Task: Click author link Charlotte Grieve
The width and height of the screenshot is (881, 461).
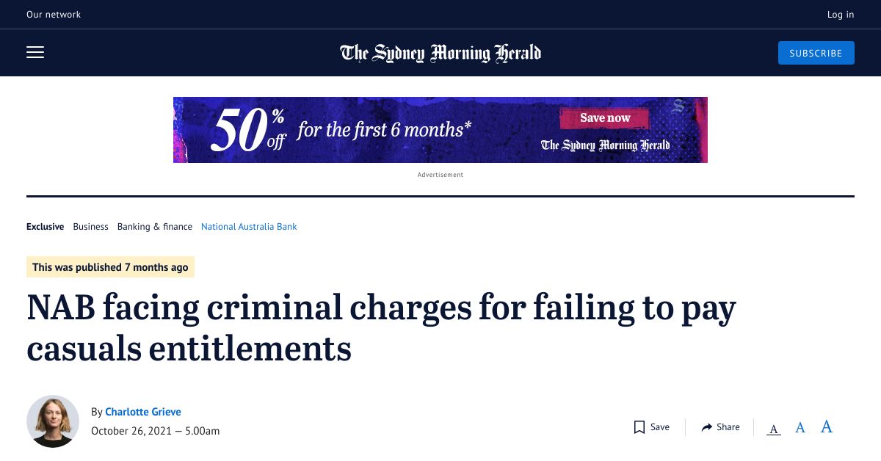Action: coord(142,412)
